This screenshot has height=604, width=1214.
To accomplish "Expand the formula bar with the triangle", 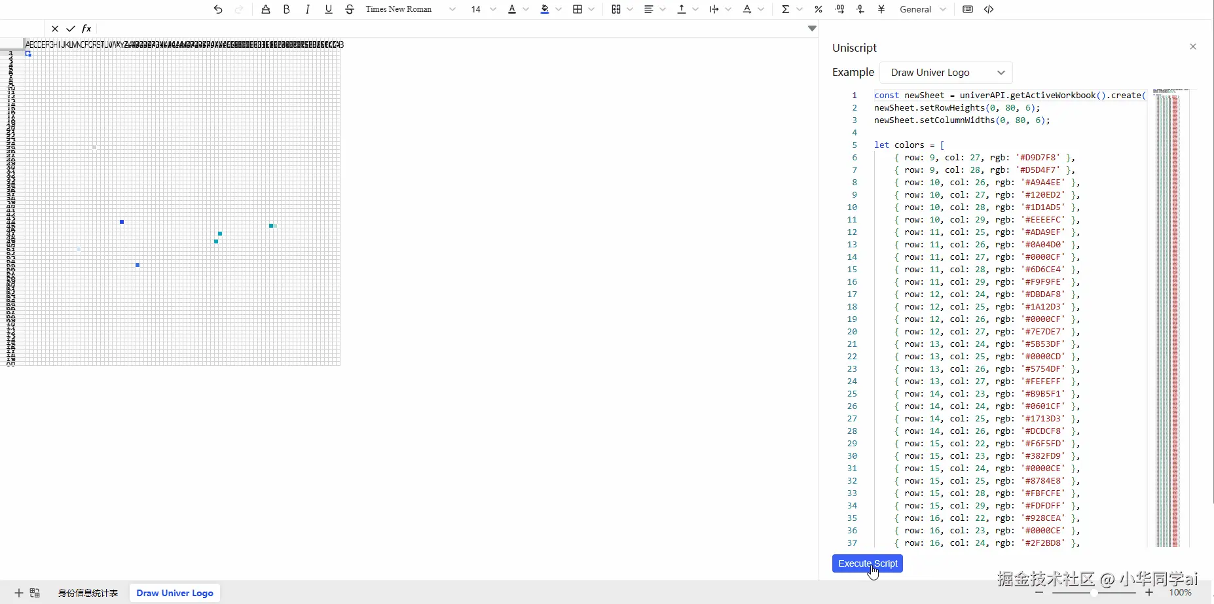I will [x=812, y=29].
